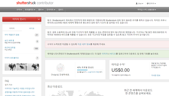Follow the 지급 세부 정보 link
Image resolution: width=169 pixels, height=96 pixels.
click(84, 44)
